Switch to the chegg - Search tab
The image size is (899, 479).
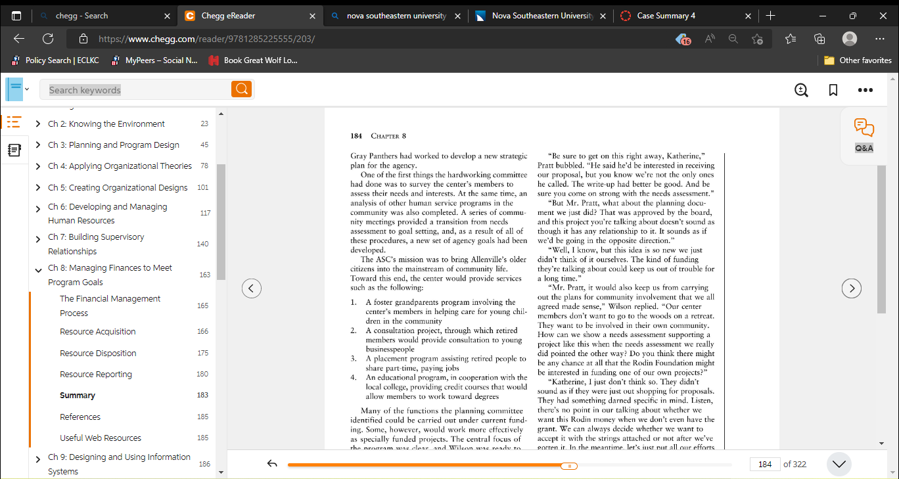point(105,16)
